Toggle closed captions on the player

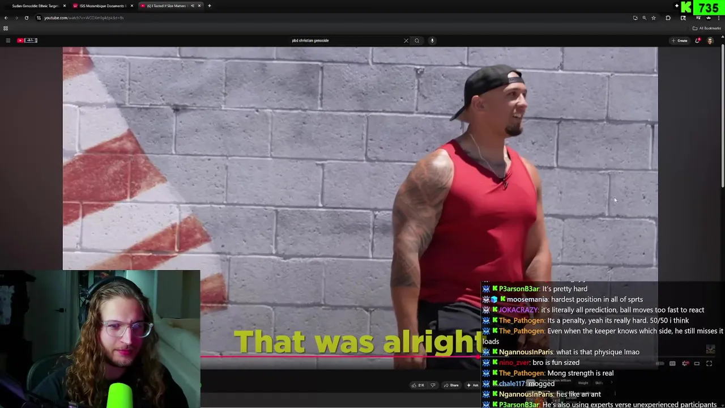(x=672, y=364)
